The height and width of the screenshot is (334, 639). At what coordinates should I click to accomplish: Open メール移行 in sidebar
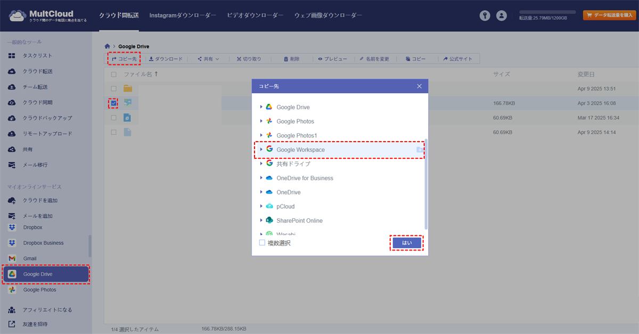(x=35, y=165)
